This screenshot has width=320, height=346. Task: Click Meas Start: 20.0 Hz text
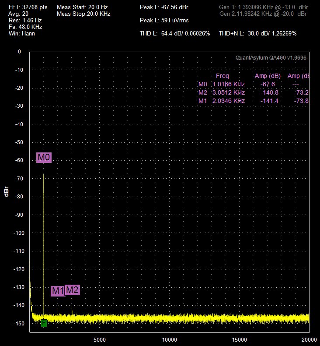tap(82, 7)
